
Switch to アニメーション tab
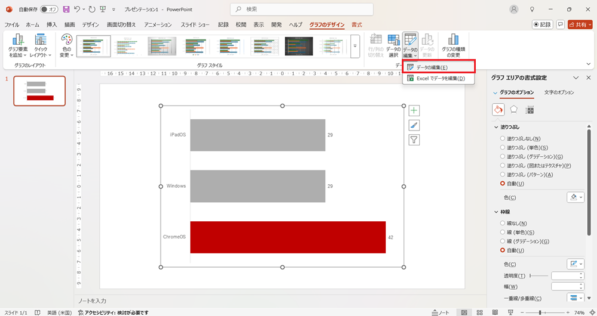pos(158,24)
